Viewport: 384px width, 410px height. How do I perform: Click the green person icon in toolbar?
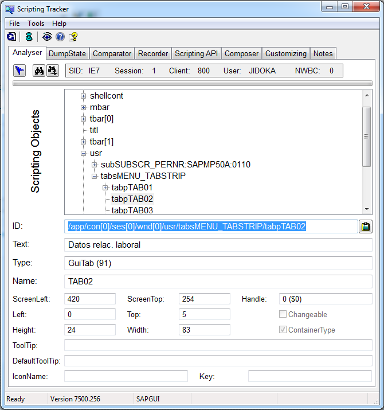(x=29, y=37)
